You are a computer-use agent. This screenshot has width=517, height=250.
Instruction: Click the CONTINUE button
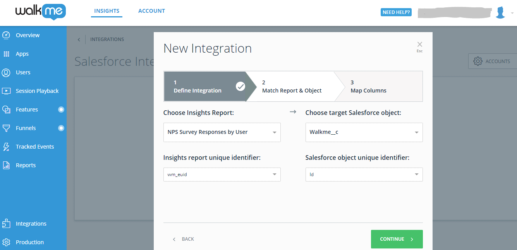pyautogui.click(x=397, y=239)
